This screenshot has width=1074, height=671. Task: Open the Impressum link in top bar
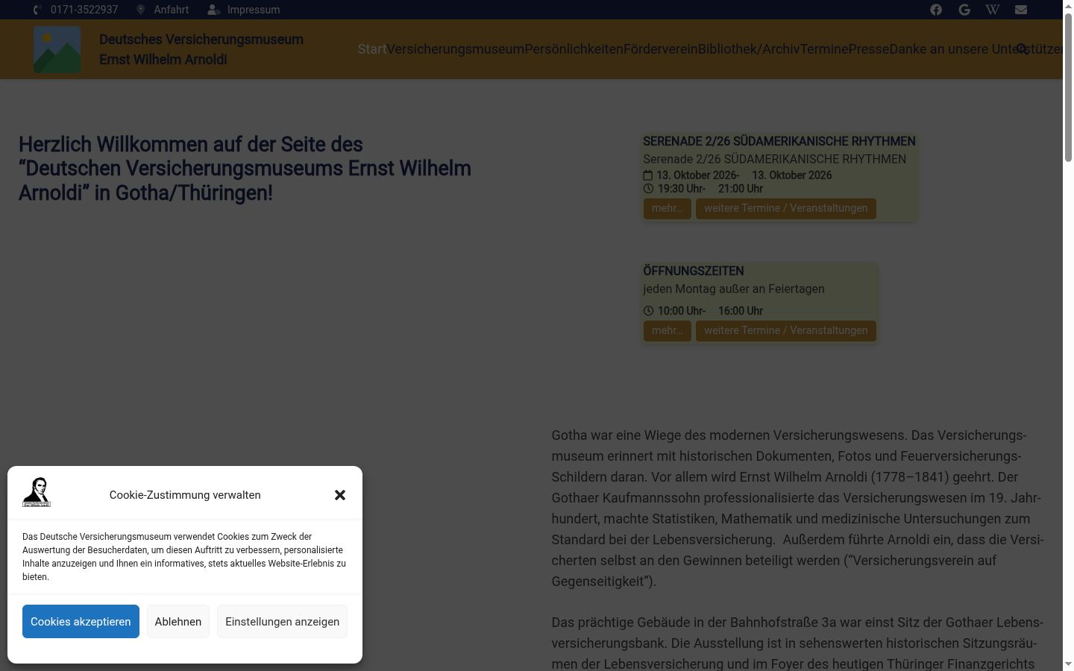tap(254, 10)
